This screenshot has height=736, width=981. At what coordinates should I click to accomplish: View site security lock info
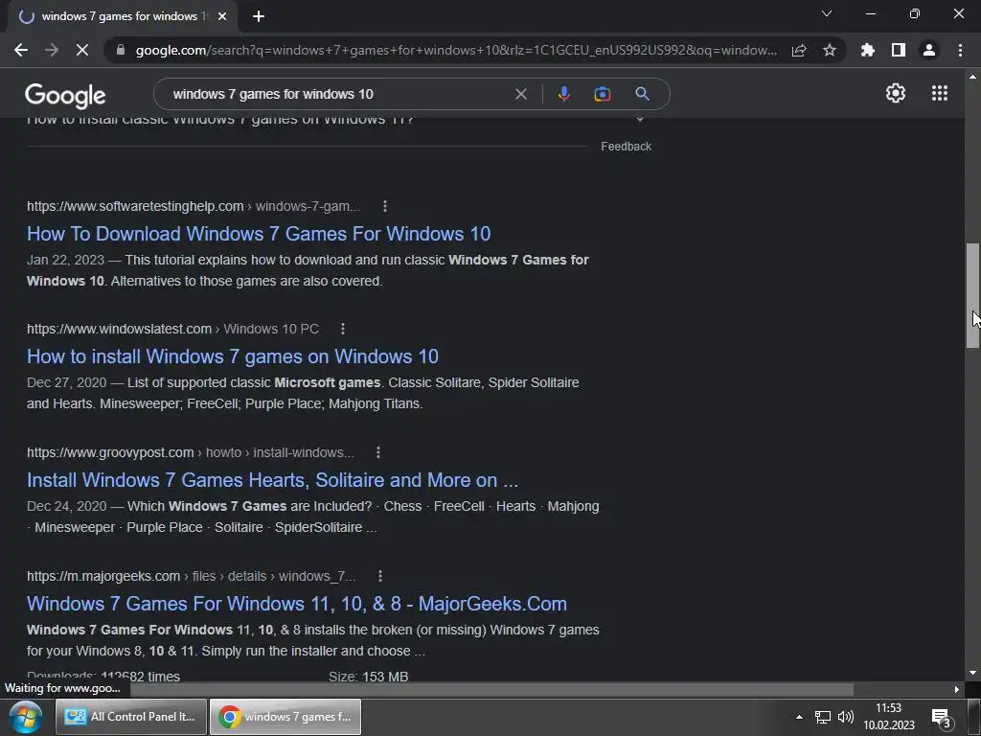click(121, 50)
